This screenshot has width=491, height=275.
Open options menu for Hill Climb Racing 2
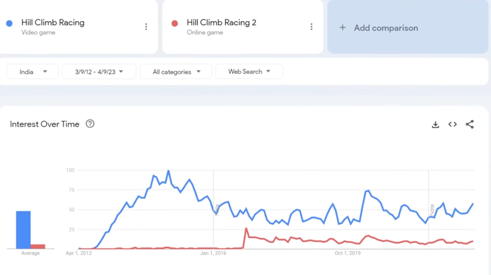tap(311, 27)
